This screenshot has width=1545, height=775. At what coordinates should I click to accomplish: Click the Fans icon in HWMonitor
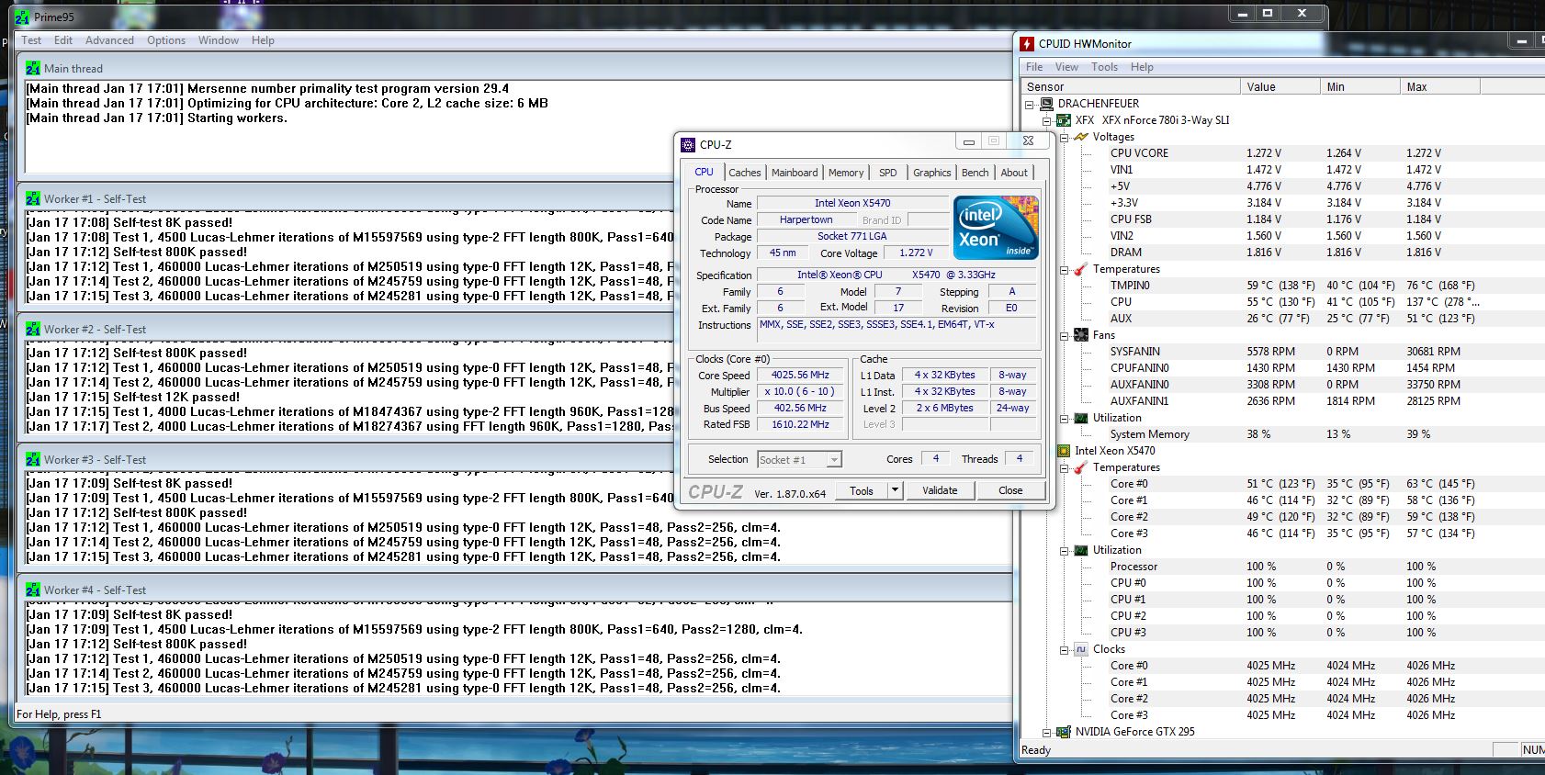pos(1081,335)
